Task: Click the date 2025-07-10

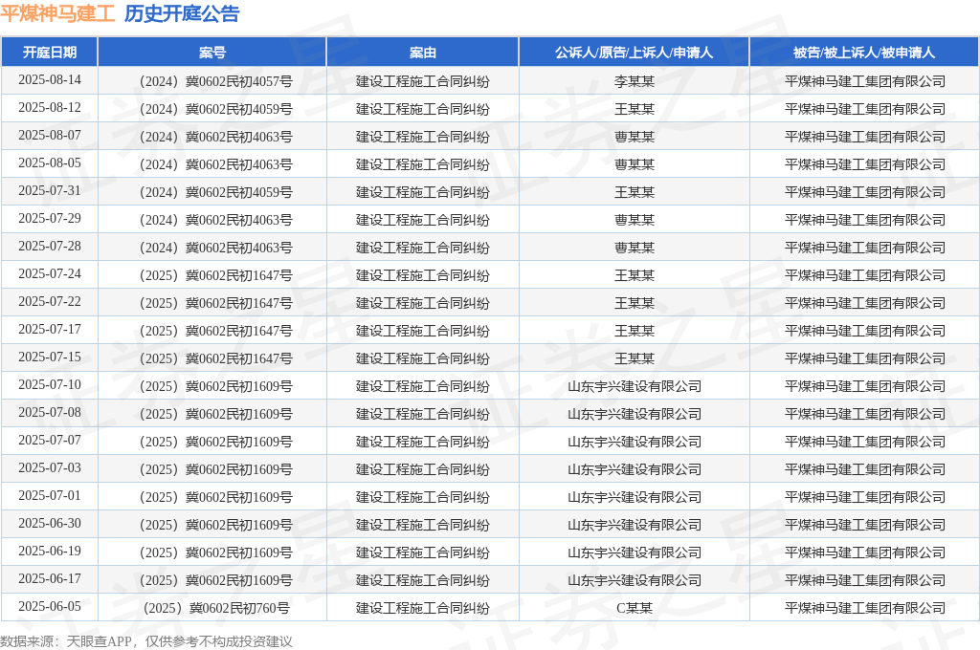Action: [50, 384]
